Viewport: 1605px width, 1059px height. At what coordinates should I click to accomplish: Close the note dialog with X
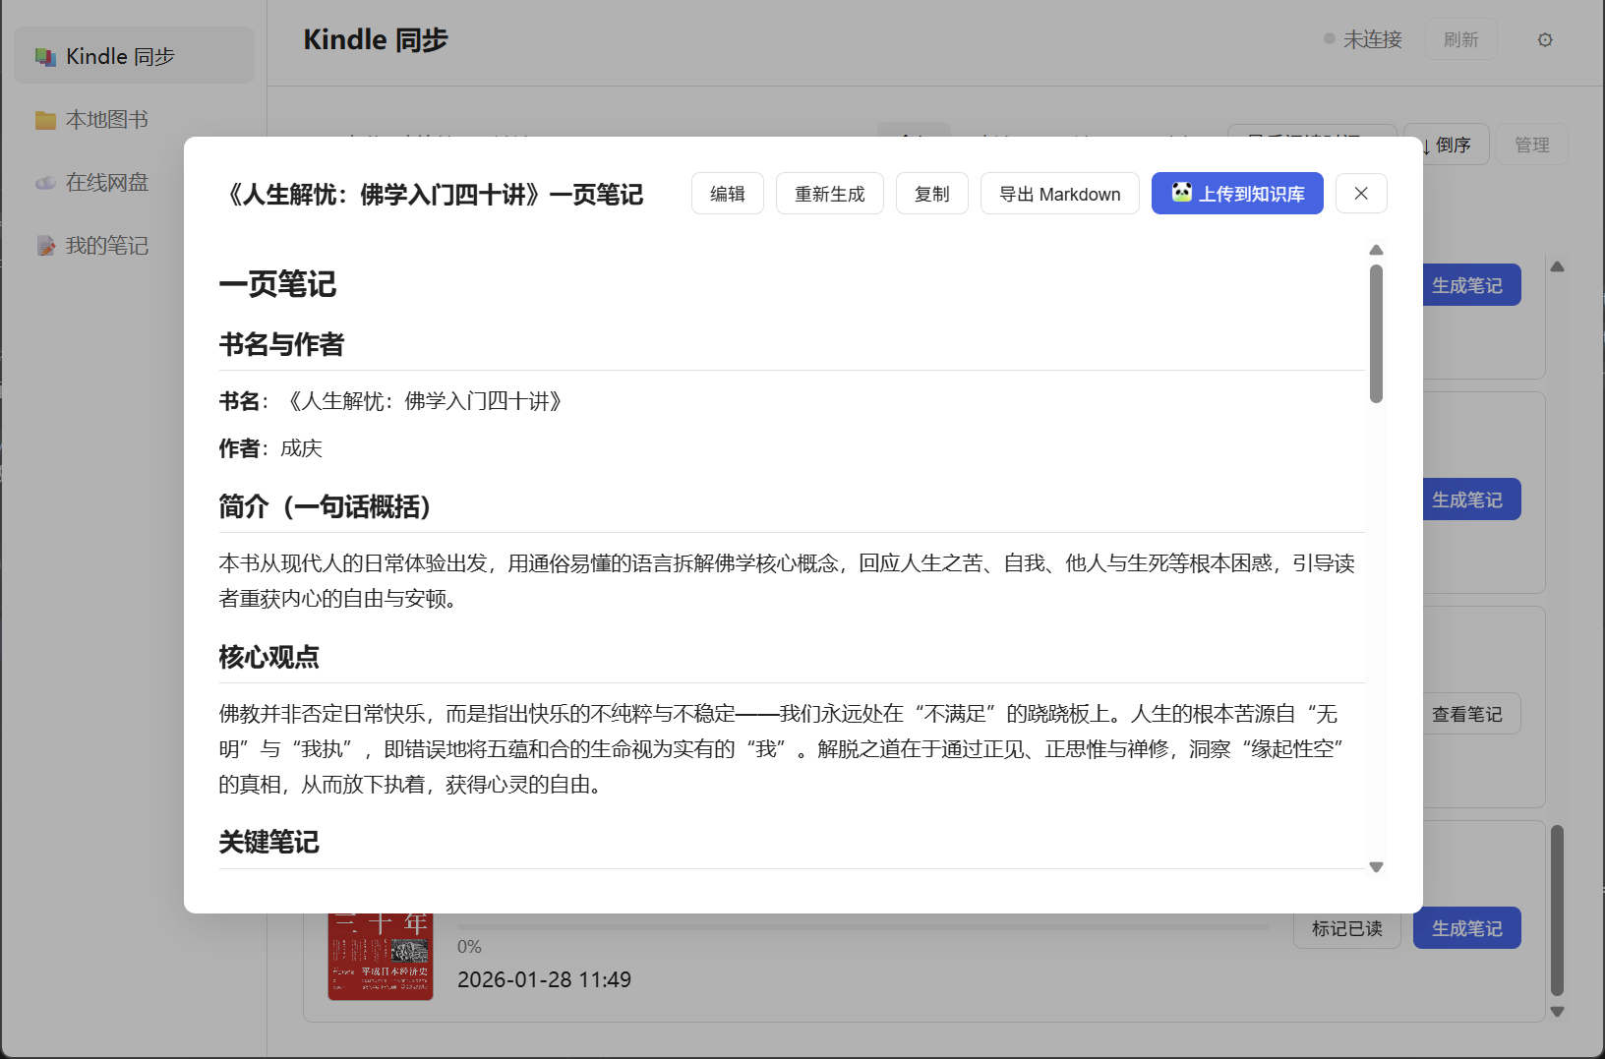pos(1361,194)
